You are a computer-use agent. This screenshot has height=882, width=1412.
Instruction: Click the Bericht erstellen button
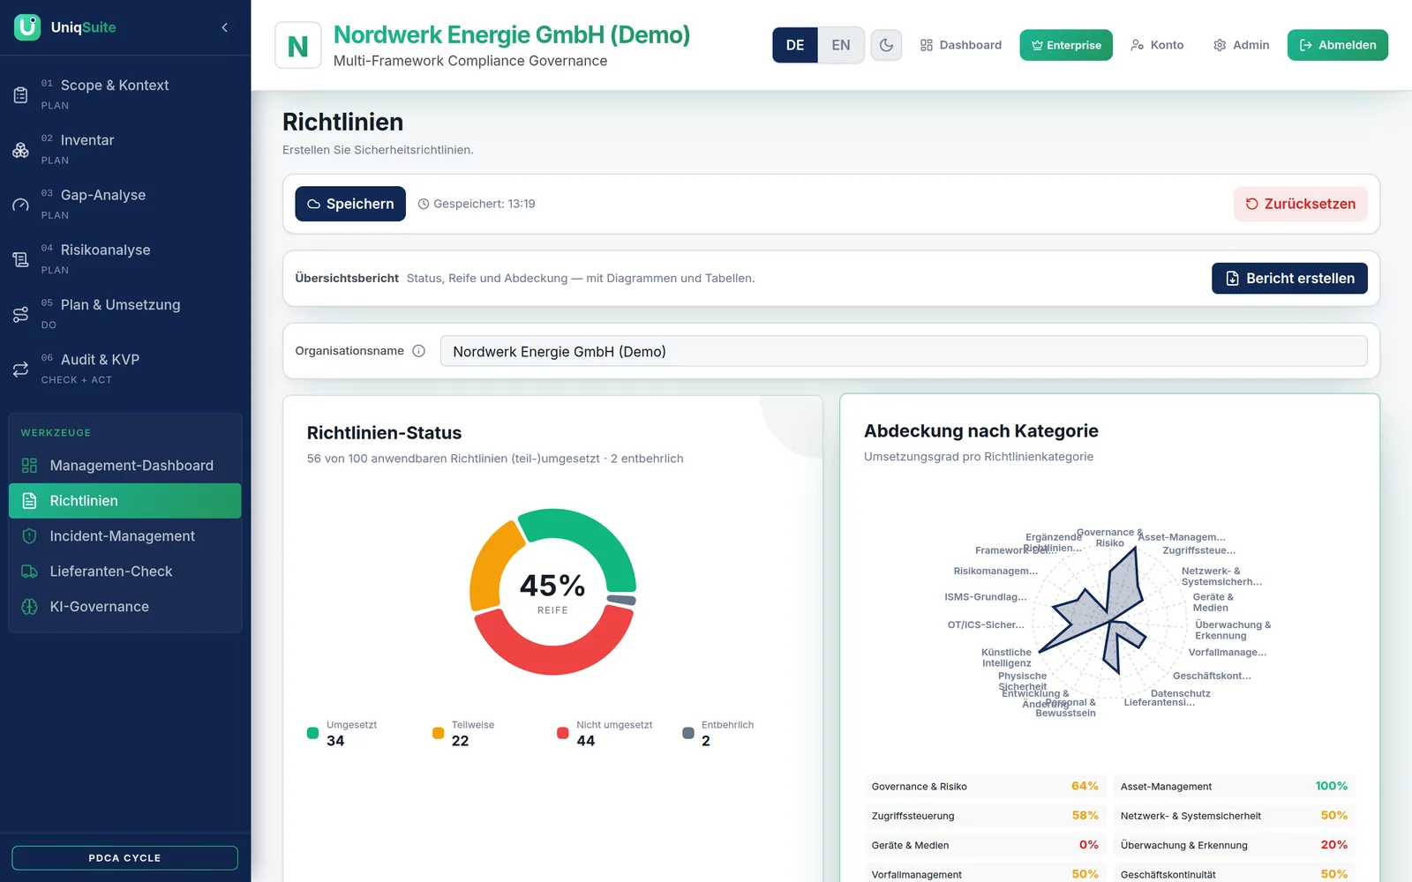pyautogui.click(x=1289, y=278)
